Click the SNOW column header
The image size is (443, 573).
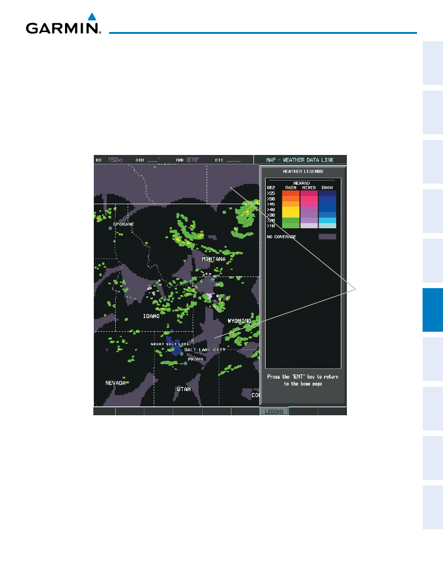tap(327, 187)
